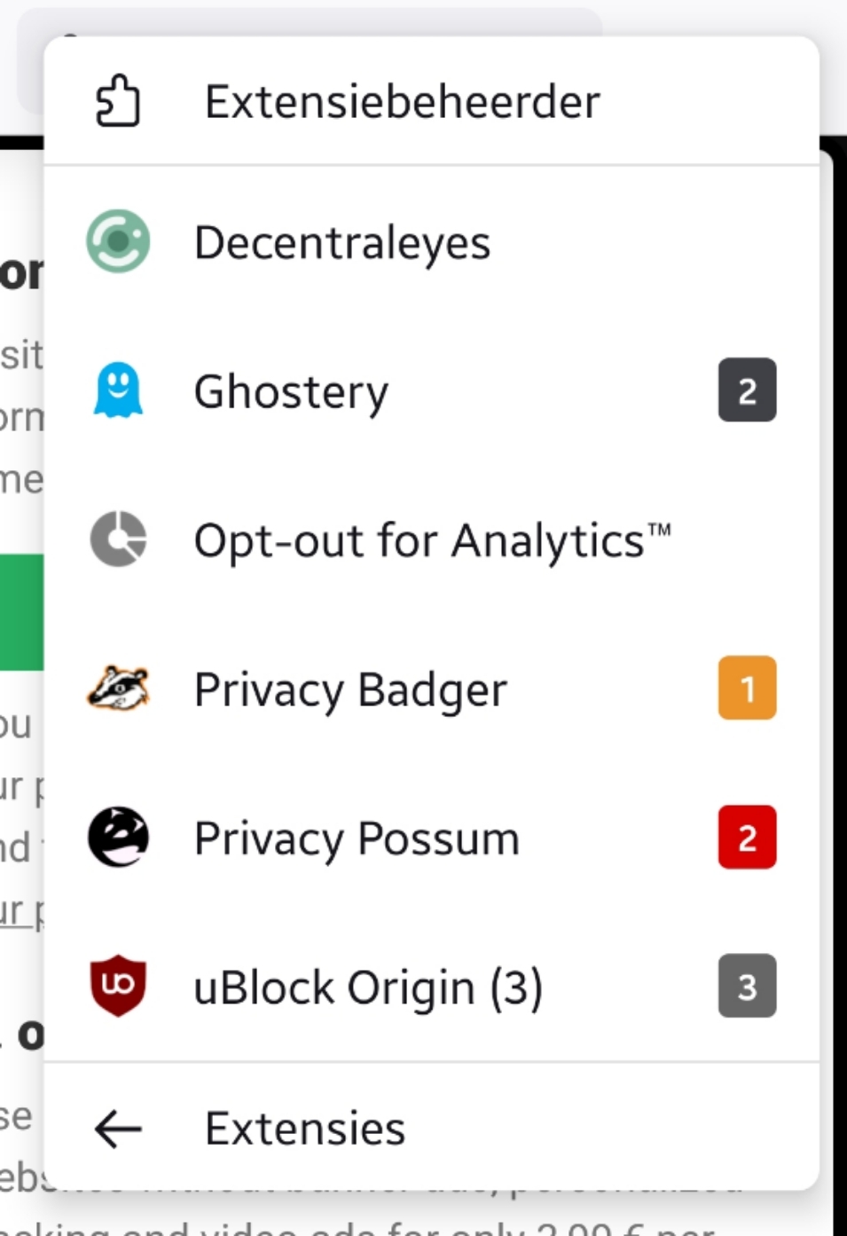Screen dimensions: 847x1236
Task: Click Ghostery's dark badge showing 2
Action: [747, 390]
